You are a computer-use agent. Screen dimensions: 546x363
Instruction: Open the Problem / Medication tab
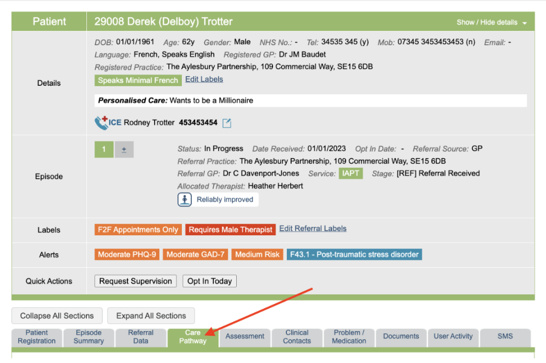click(349, 337)
